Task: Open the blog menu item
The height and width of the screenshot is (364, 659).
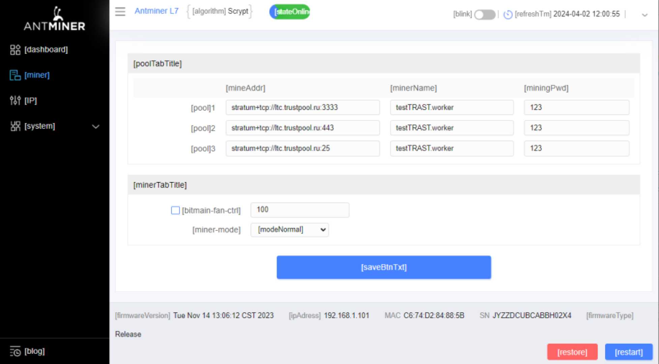Action: coord(35,351)
